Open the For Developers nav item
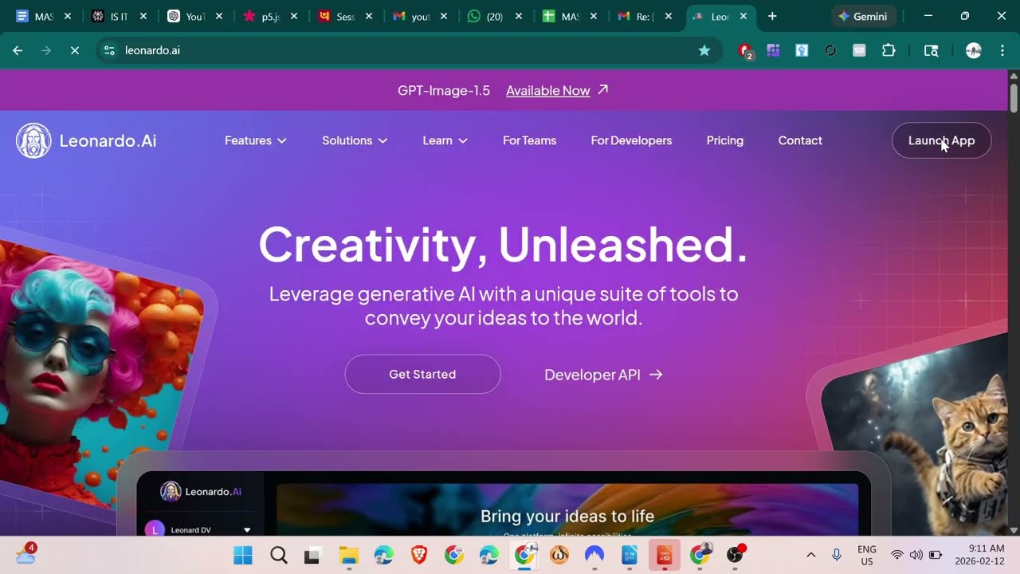The width and height of the screenshot is (1020, 574). (631, 140)
